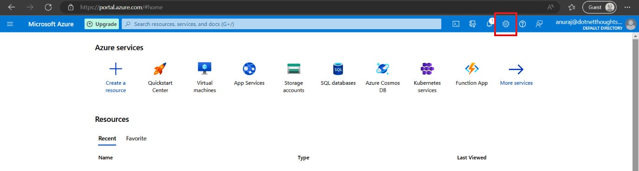Click the Last Viewed column header
This screenshot has height=171, width=639.
pyautogui.click(x=472, y=158)
